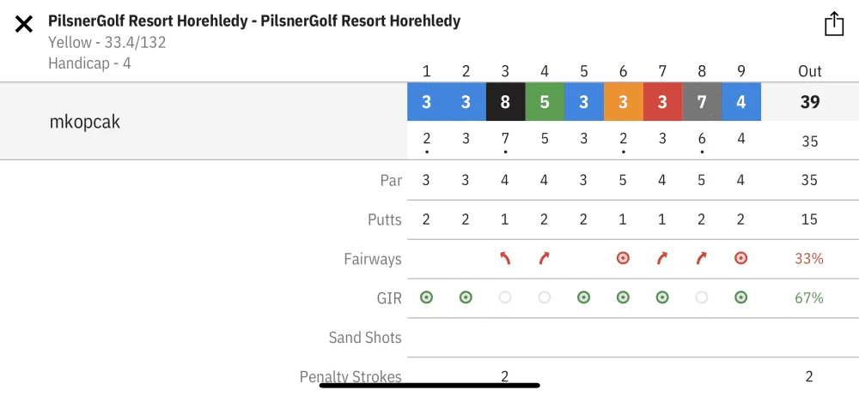Close the scorecard with the X icon
This screenshot has height=396, width=859.
click(23, 24)
